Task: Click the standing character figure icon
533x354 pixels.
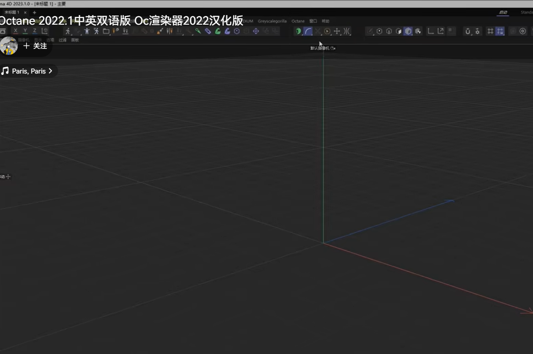Action: [x=87, y=31]
